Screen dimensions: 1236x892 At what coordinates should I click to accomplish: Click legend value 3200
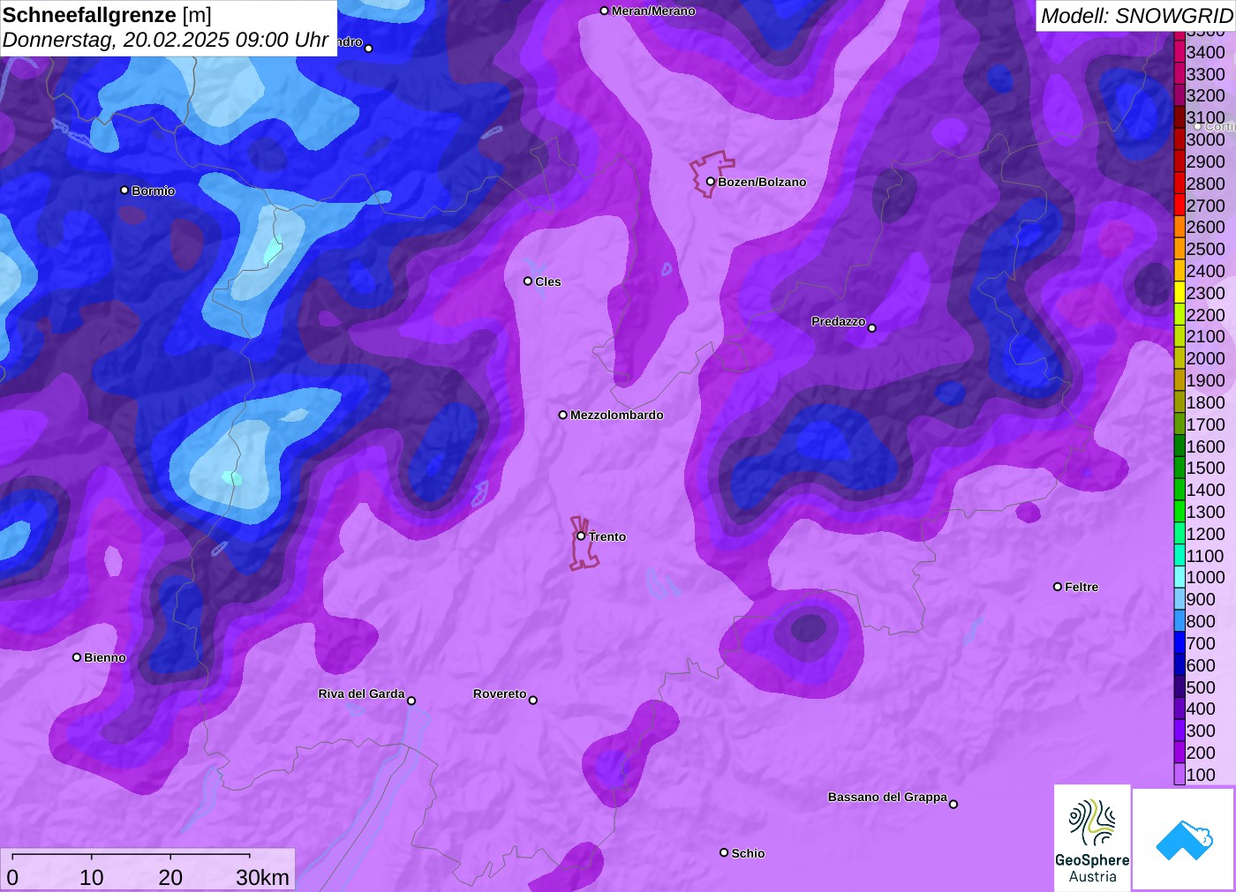pos(1206,95)
